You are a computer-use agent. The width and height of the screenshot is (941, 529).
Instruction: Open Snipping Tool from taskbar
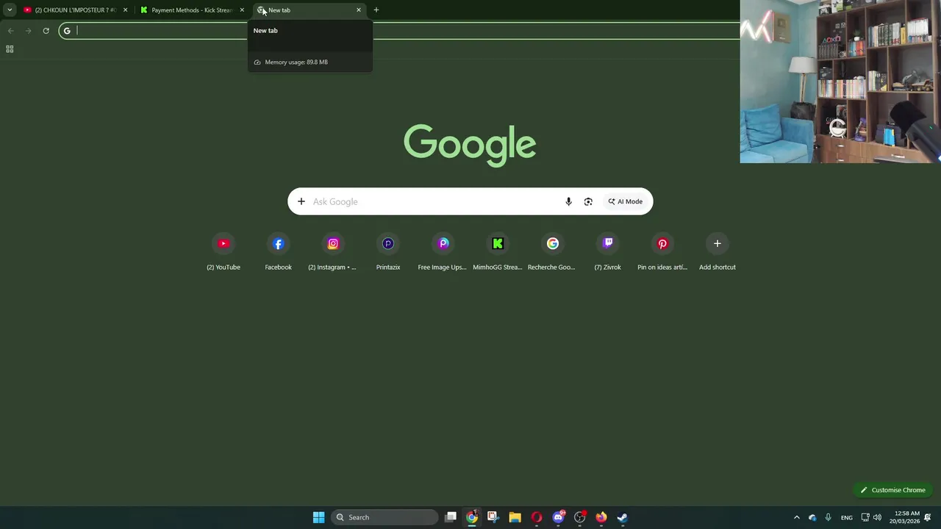(x=493, y=517)
